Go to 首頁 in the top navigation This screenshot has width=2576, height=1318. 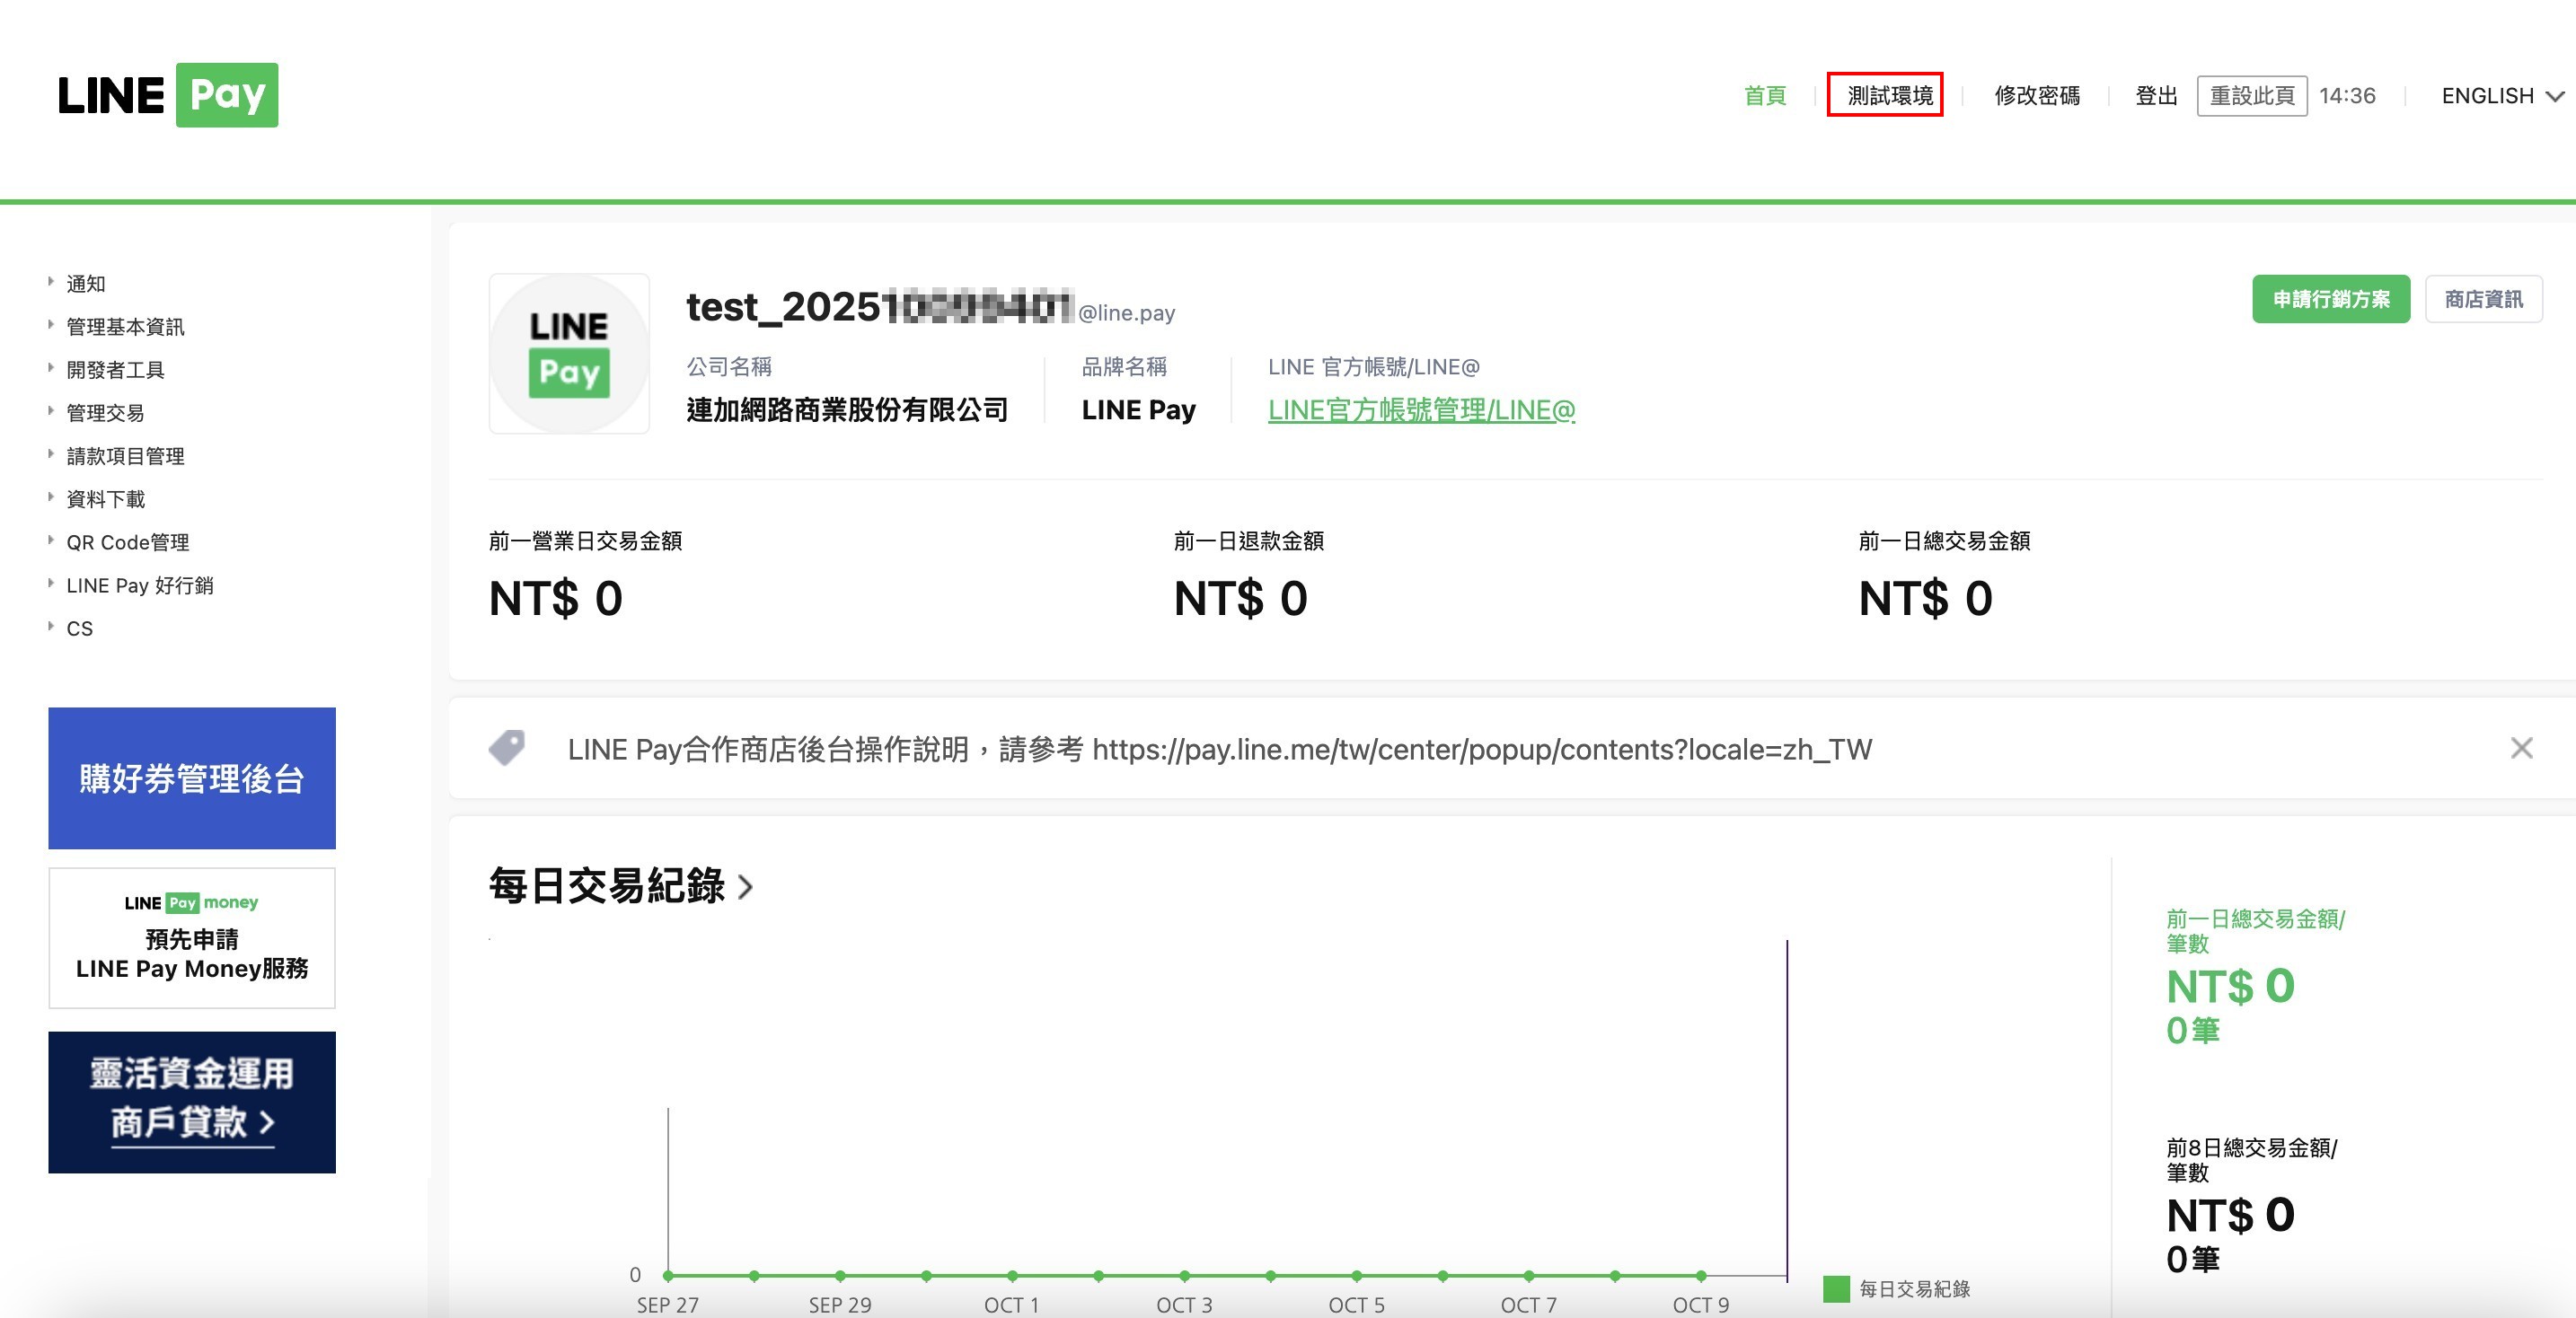click(x=1764, y=96)
